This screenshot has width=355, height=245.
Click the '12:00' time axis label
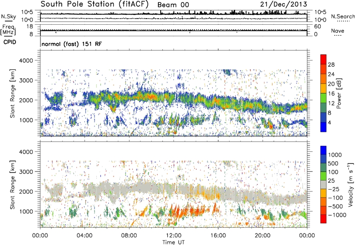tap(174, 236)
